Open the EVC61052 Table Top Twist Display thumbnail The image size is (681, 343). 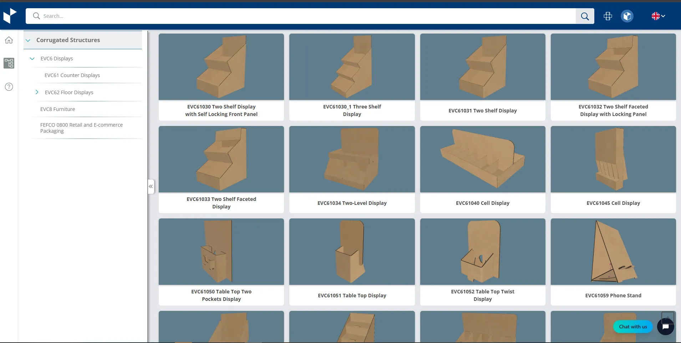click(483, 252)
